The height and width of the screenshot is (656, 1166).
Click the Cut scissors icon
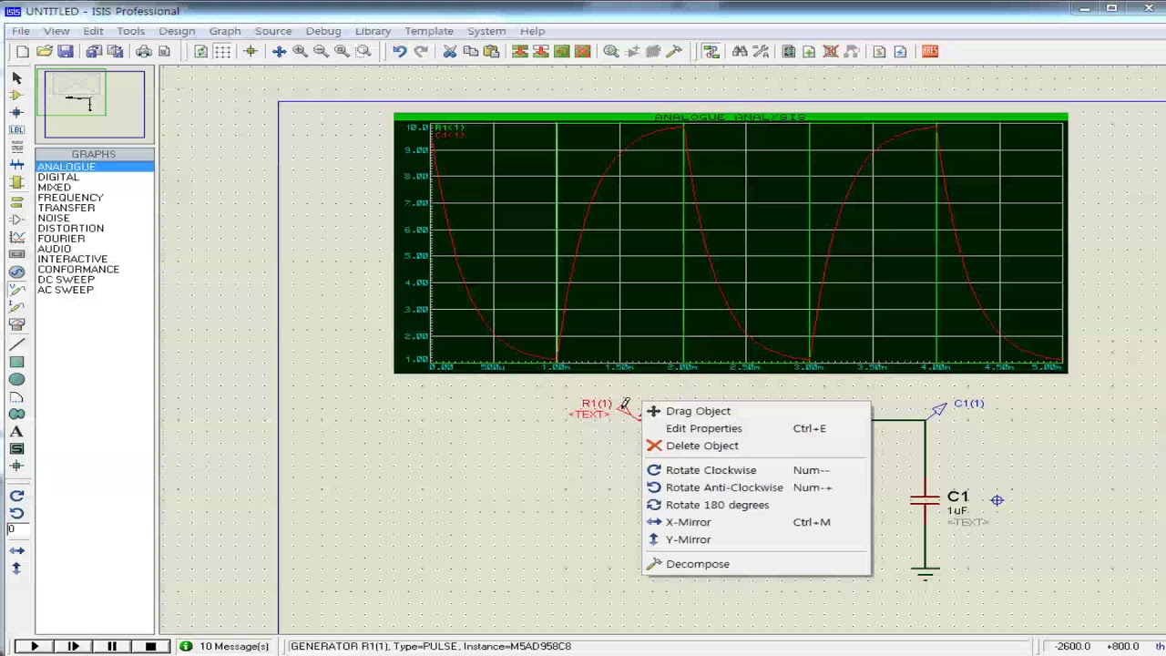pyautogui.click(x=449, y=52)
